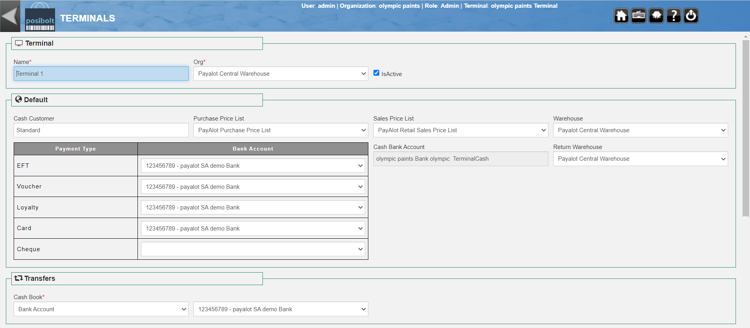Viewport: 750px width, 328px height.
Task: Open the Org dropdown
Action: [281, 74]
